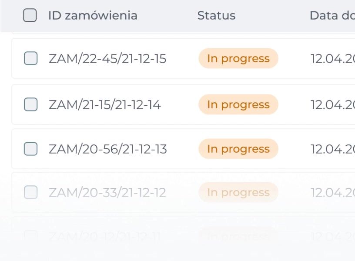Select the In progress badge of ZAM/20-56/21-12-13
The height and width of the screenshot is (261, 355).
238,149
